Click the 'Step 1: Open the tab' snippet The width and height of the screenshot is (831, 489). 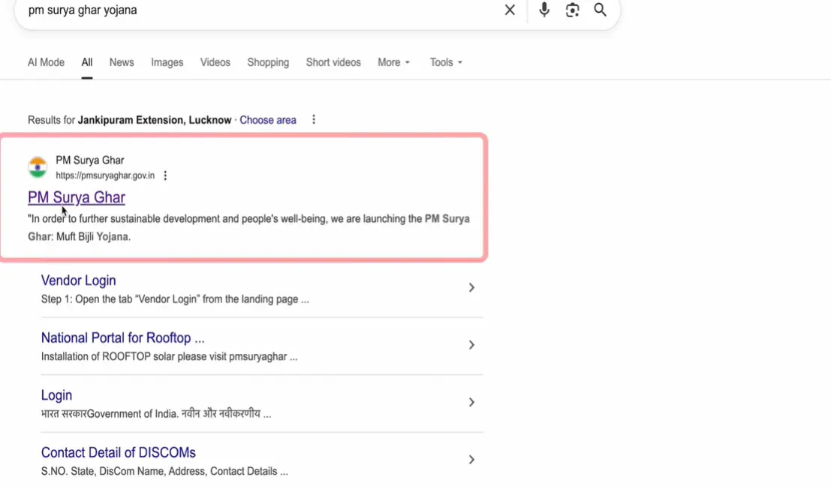[x=175, y=299]
